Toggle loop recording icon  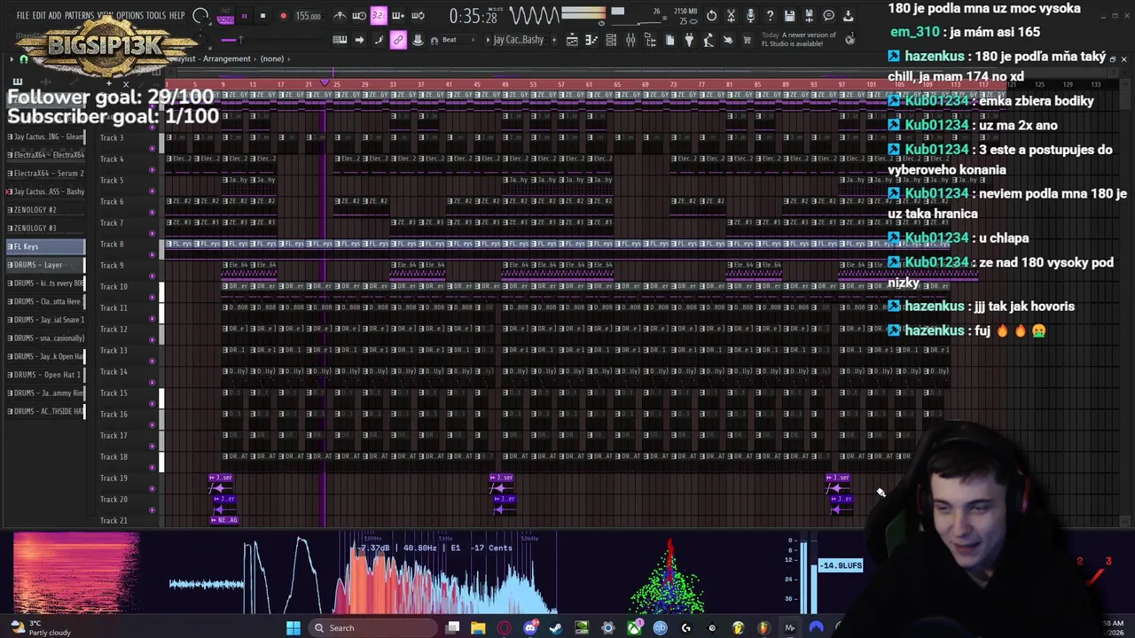[x=418, y=16]
